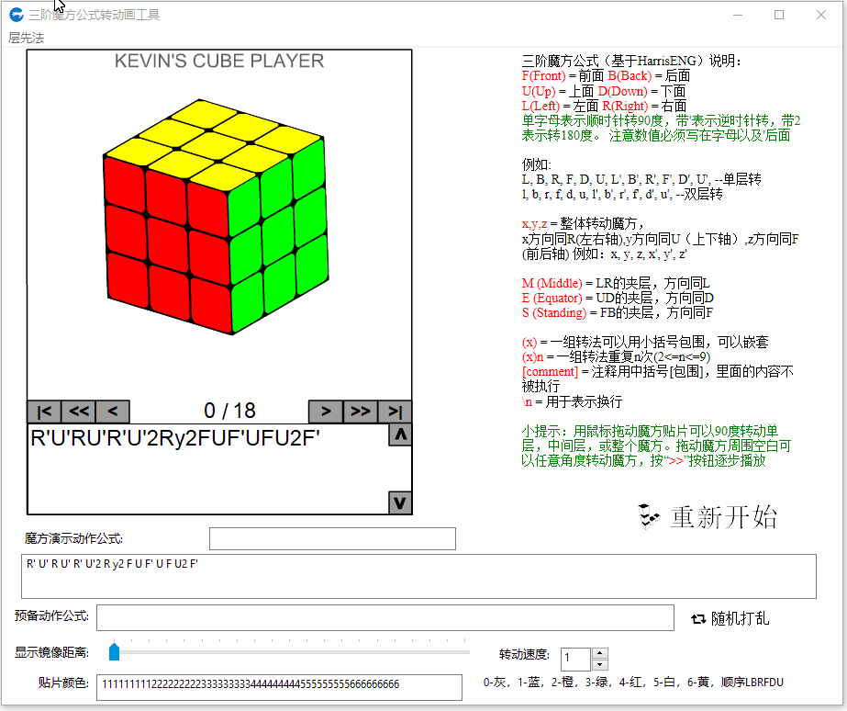Click the E (Equator) notation text
Screen dimensions: 847x711
click(x=552, y=298)
